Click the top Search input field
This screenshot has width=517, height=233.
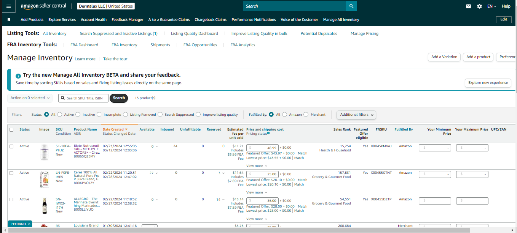[x=294, y=6]
